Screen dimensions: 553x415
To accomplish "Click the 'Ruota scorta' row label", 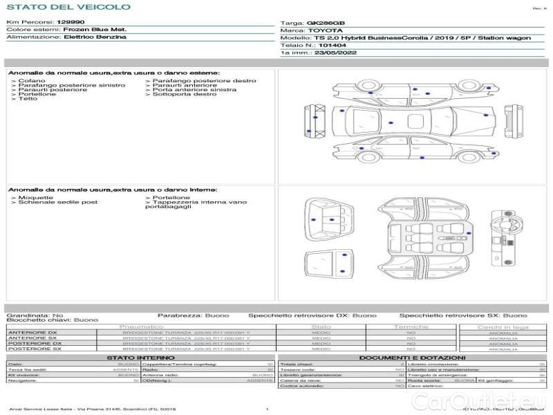I will [424, 381].
